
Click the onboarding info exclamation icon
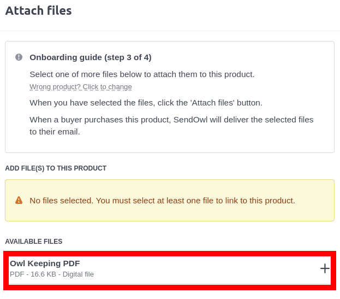click(x=19, y=57)
